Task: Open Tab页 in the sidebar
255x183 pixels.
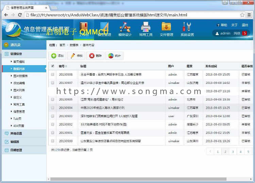Action: (x=17, y=119)
